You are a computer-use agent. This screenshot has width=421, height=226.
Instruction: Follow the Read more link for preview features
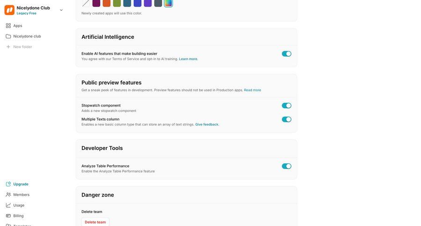(x=253, y=90)
